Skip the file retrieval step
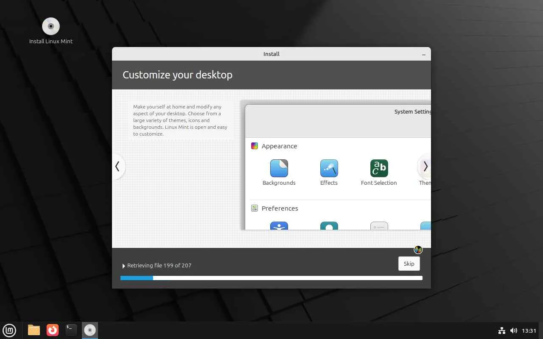 409,264
